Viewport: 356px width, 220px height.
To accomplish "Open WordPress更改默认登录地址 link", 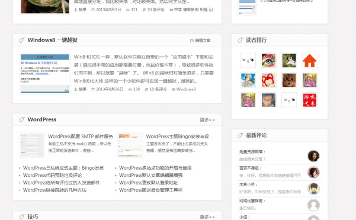I will 149,183.
